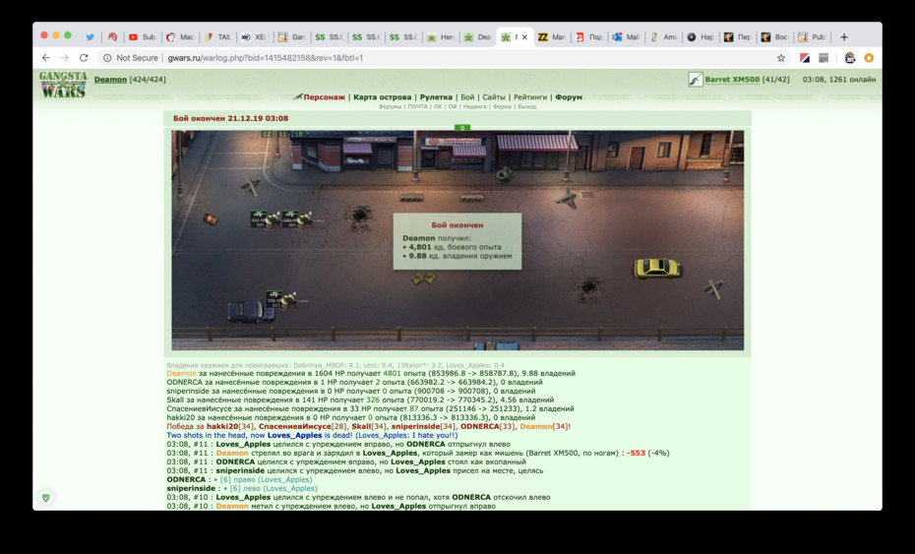Switch to the 'Pub' browser tab
The width and height of the screenshot is (915, 554).
[813, 36]
